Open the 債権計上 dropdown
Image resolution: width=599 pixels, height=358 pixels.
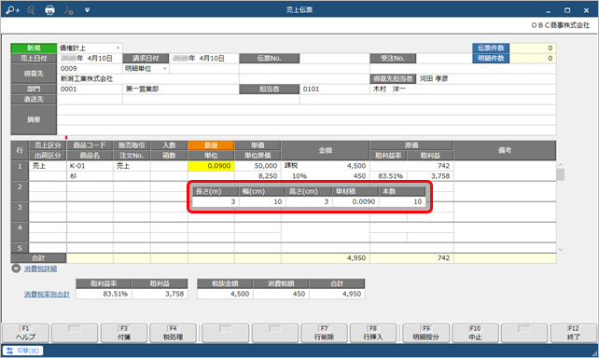(x=118, y=48)
